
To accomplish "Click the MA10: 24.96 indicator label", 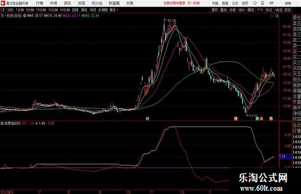I will click(53, 16).
